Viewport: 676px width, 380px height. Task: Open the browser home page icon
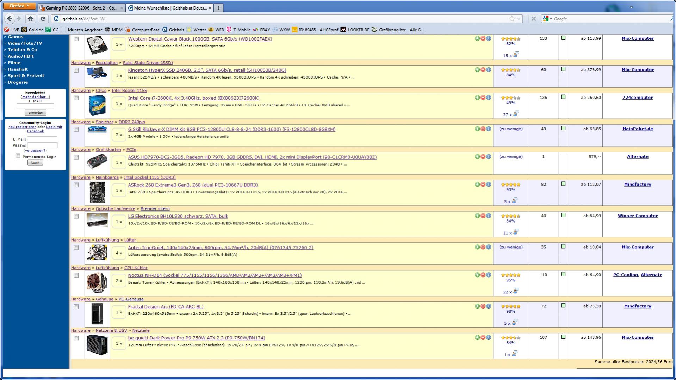pyautogui.click(x=31, y=19)
